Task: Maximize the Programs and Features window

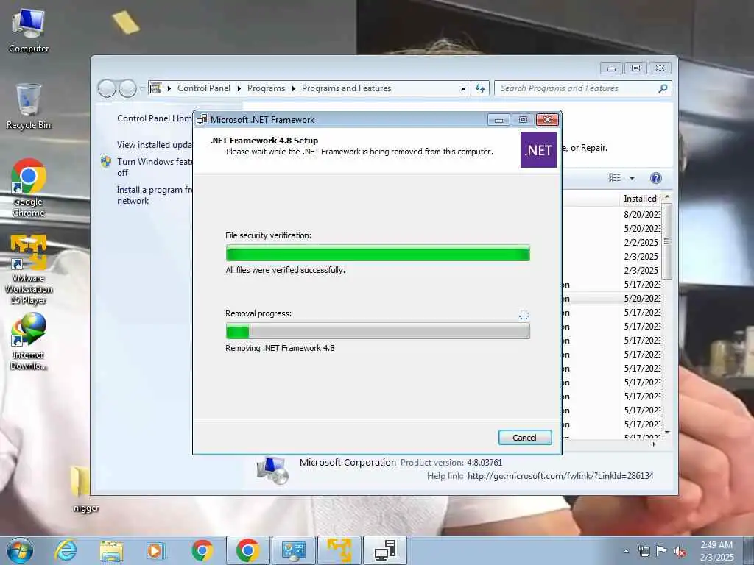Action: click(x=635, y=68)
